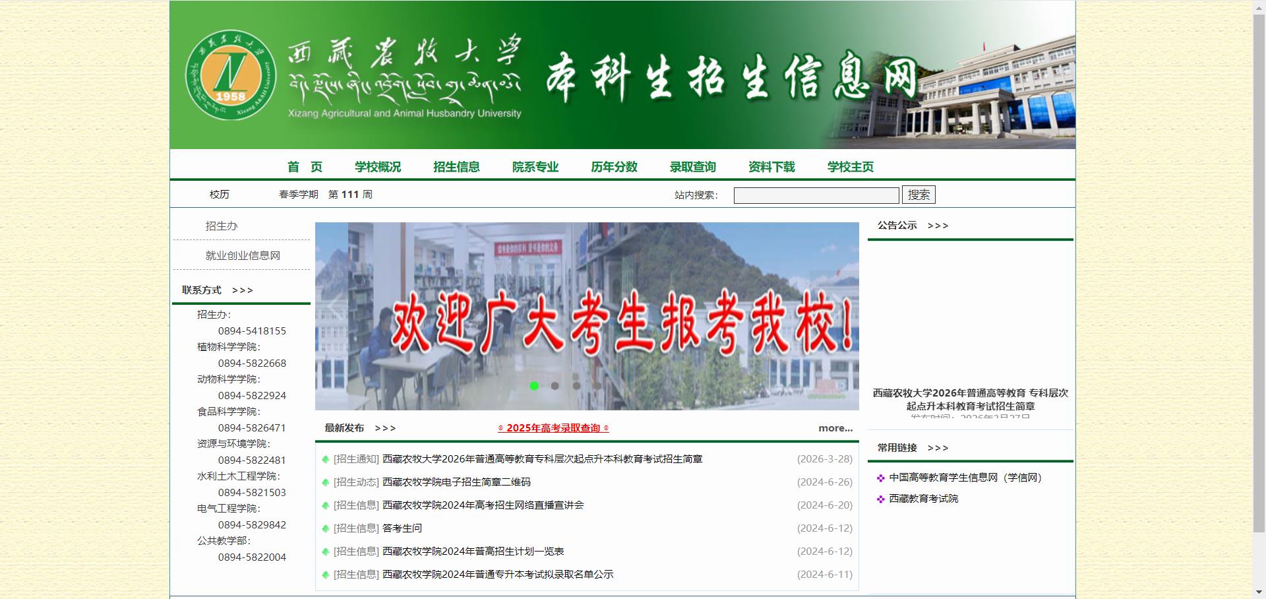Click the green icon beside 招生通知 news item

(325, 459)
